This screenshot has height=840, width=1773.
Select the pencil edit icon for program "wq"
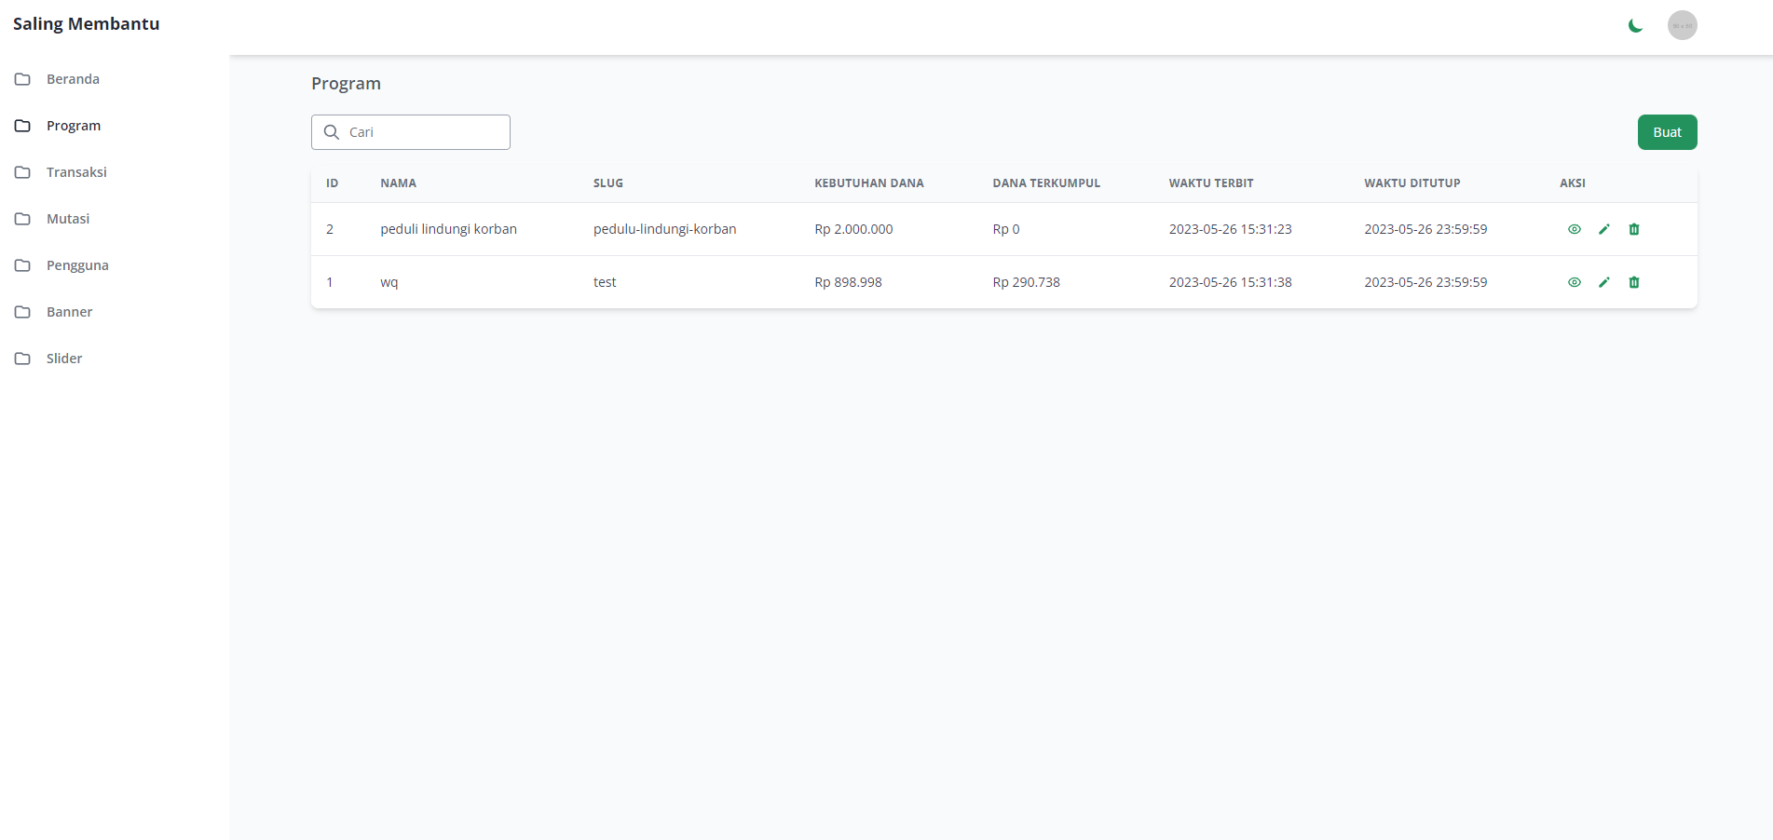tap(1604, 282)
